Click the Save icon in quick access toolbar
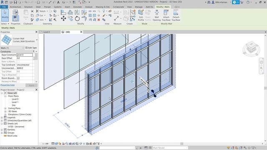 (15, 2)
